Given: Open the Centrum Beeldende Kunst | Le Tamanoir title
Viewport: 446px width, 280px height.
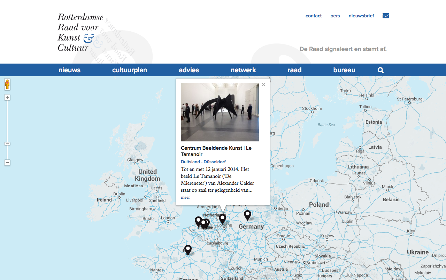Looking at the screenshot, I should (216, 151).
